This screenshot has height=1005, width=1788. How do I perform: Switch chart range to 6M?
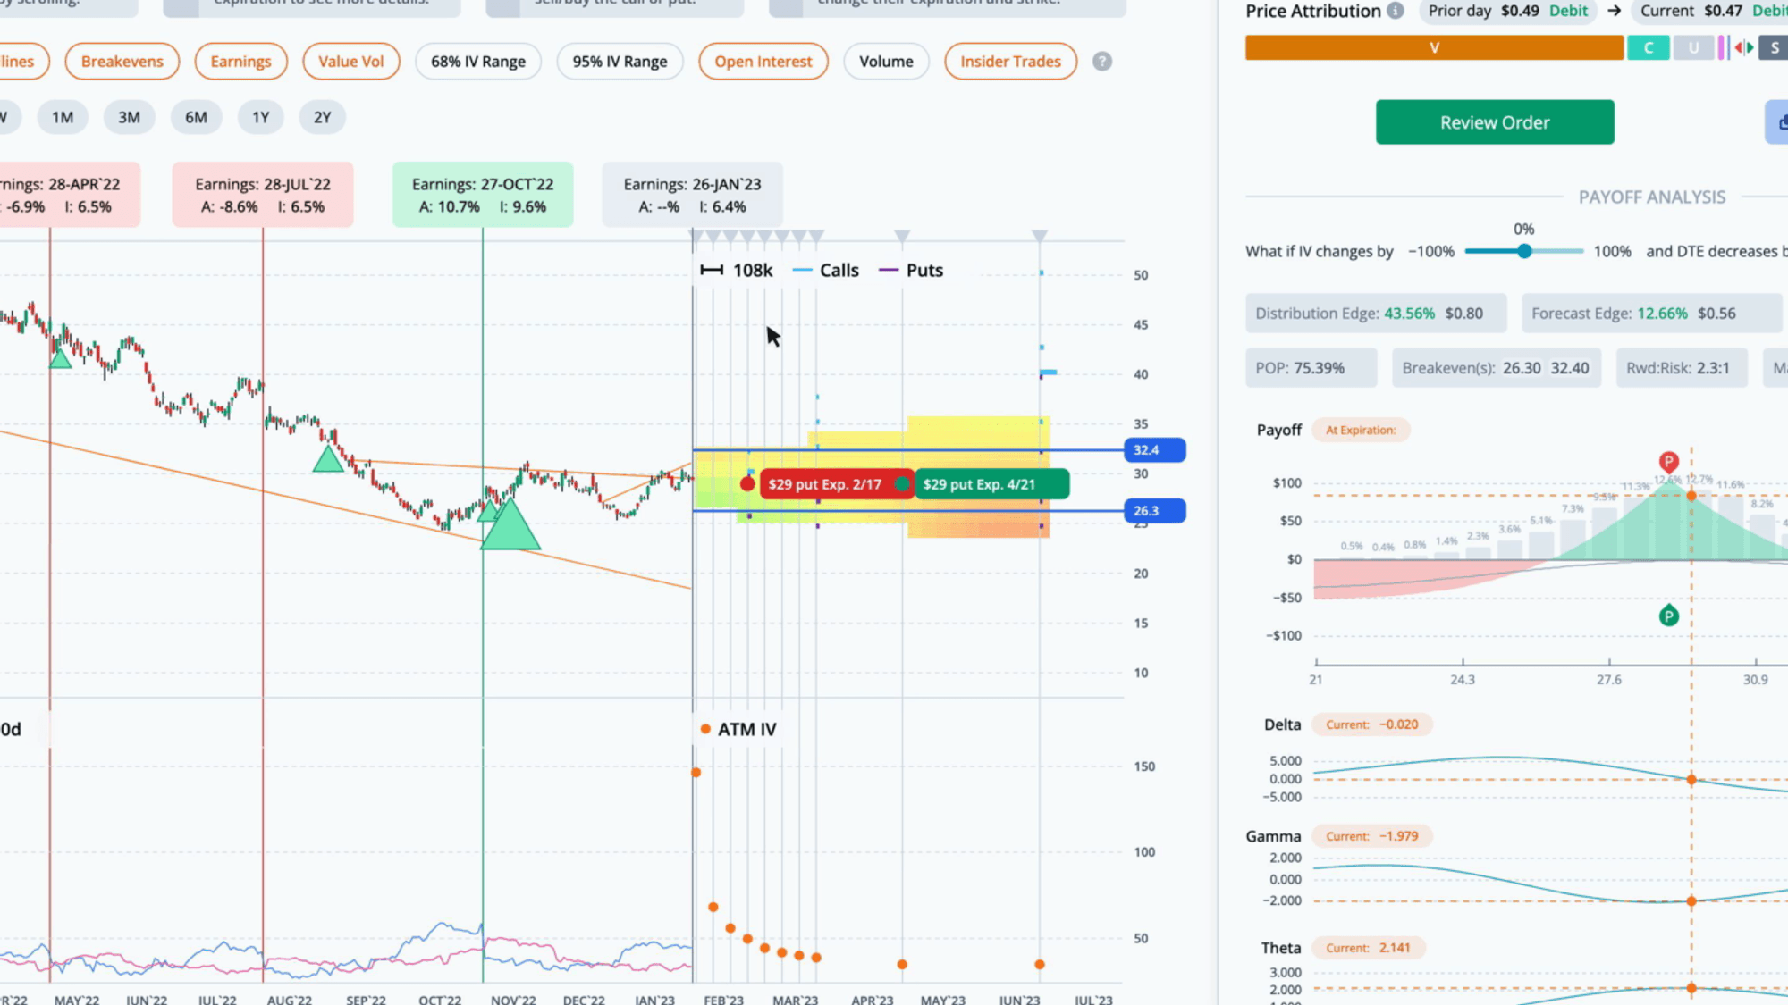coord(196,117)
